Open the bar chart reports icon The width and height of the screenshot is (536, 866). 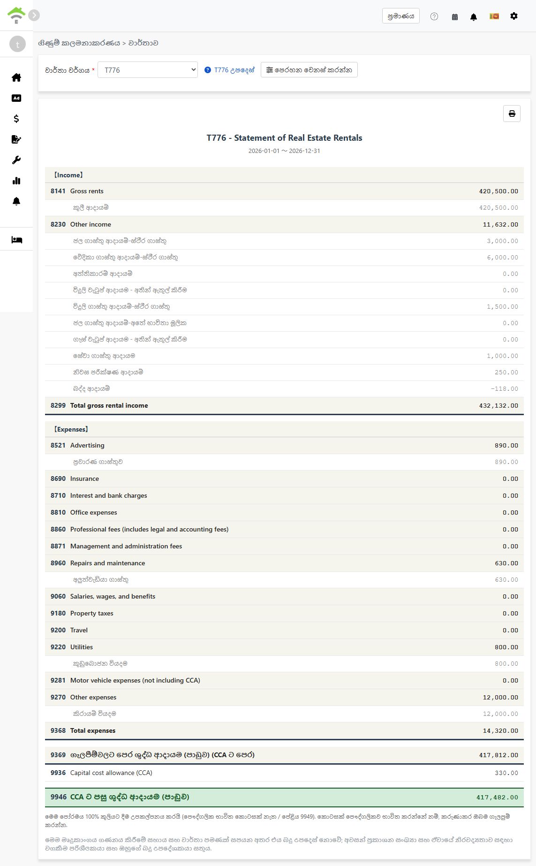pos(16,181)
